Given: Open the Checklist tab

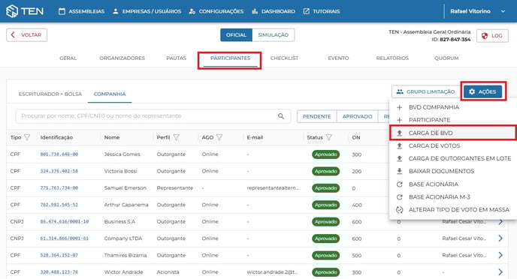Looking at the screenshot, I should pyautogui.click(x=284, y=58).
